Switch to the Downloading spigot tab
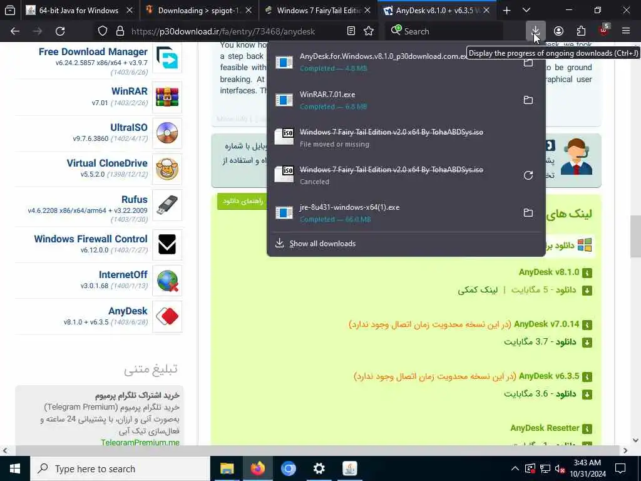The width and height of the screenshot is (641, 481). tap(200, 10)
